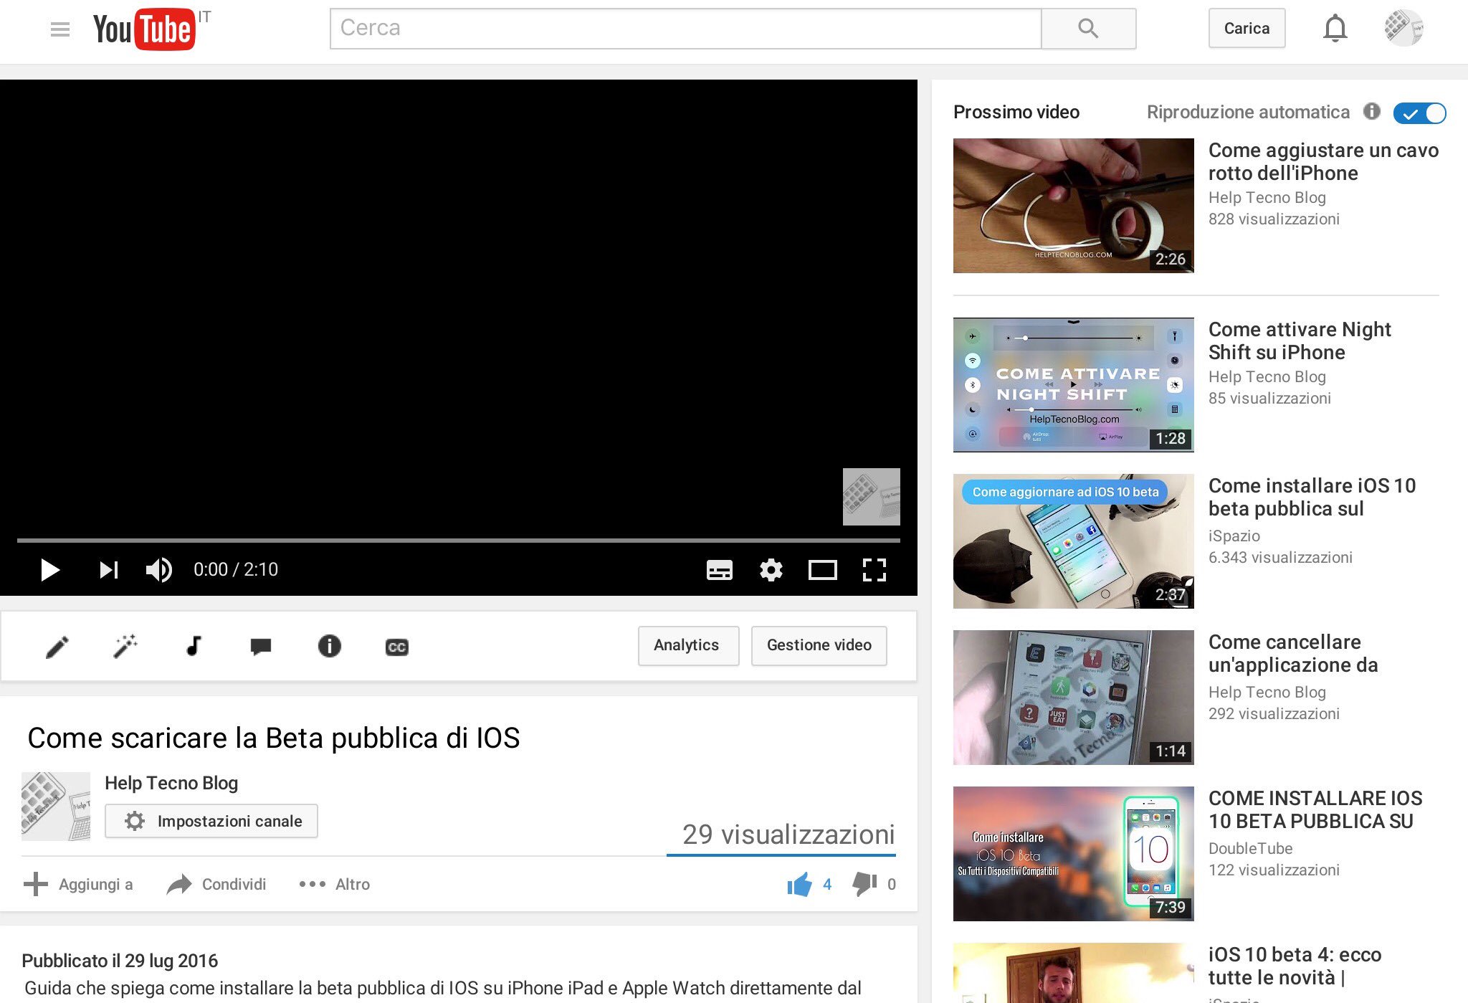
Task: Open the Analytics button
Action: [x=688, y=645]
